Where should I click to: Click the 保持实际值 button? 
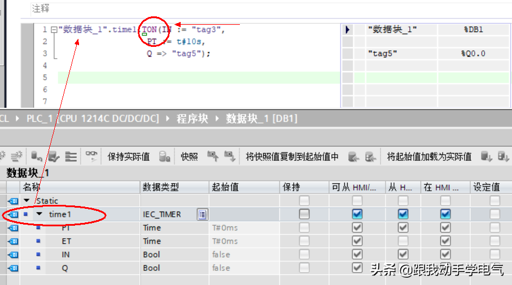pyautogui.click(x=129, y=157)
